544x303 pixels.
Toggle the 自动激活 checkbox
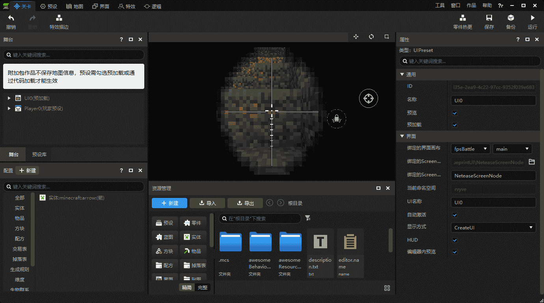tap(455, 215)
